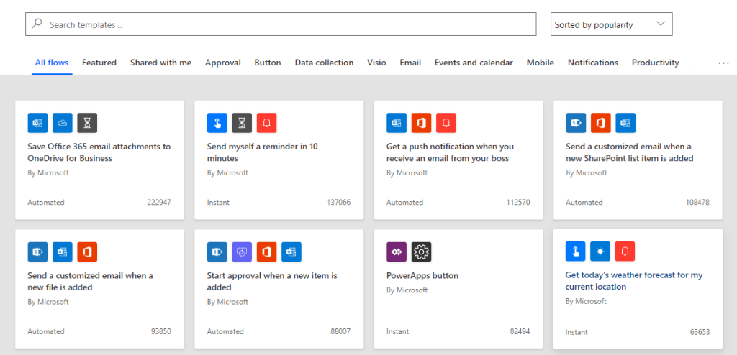Click button touch icon on Send myself a reminder card
737x355 pixels.
point(217,123)
